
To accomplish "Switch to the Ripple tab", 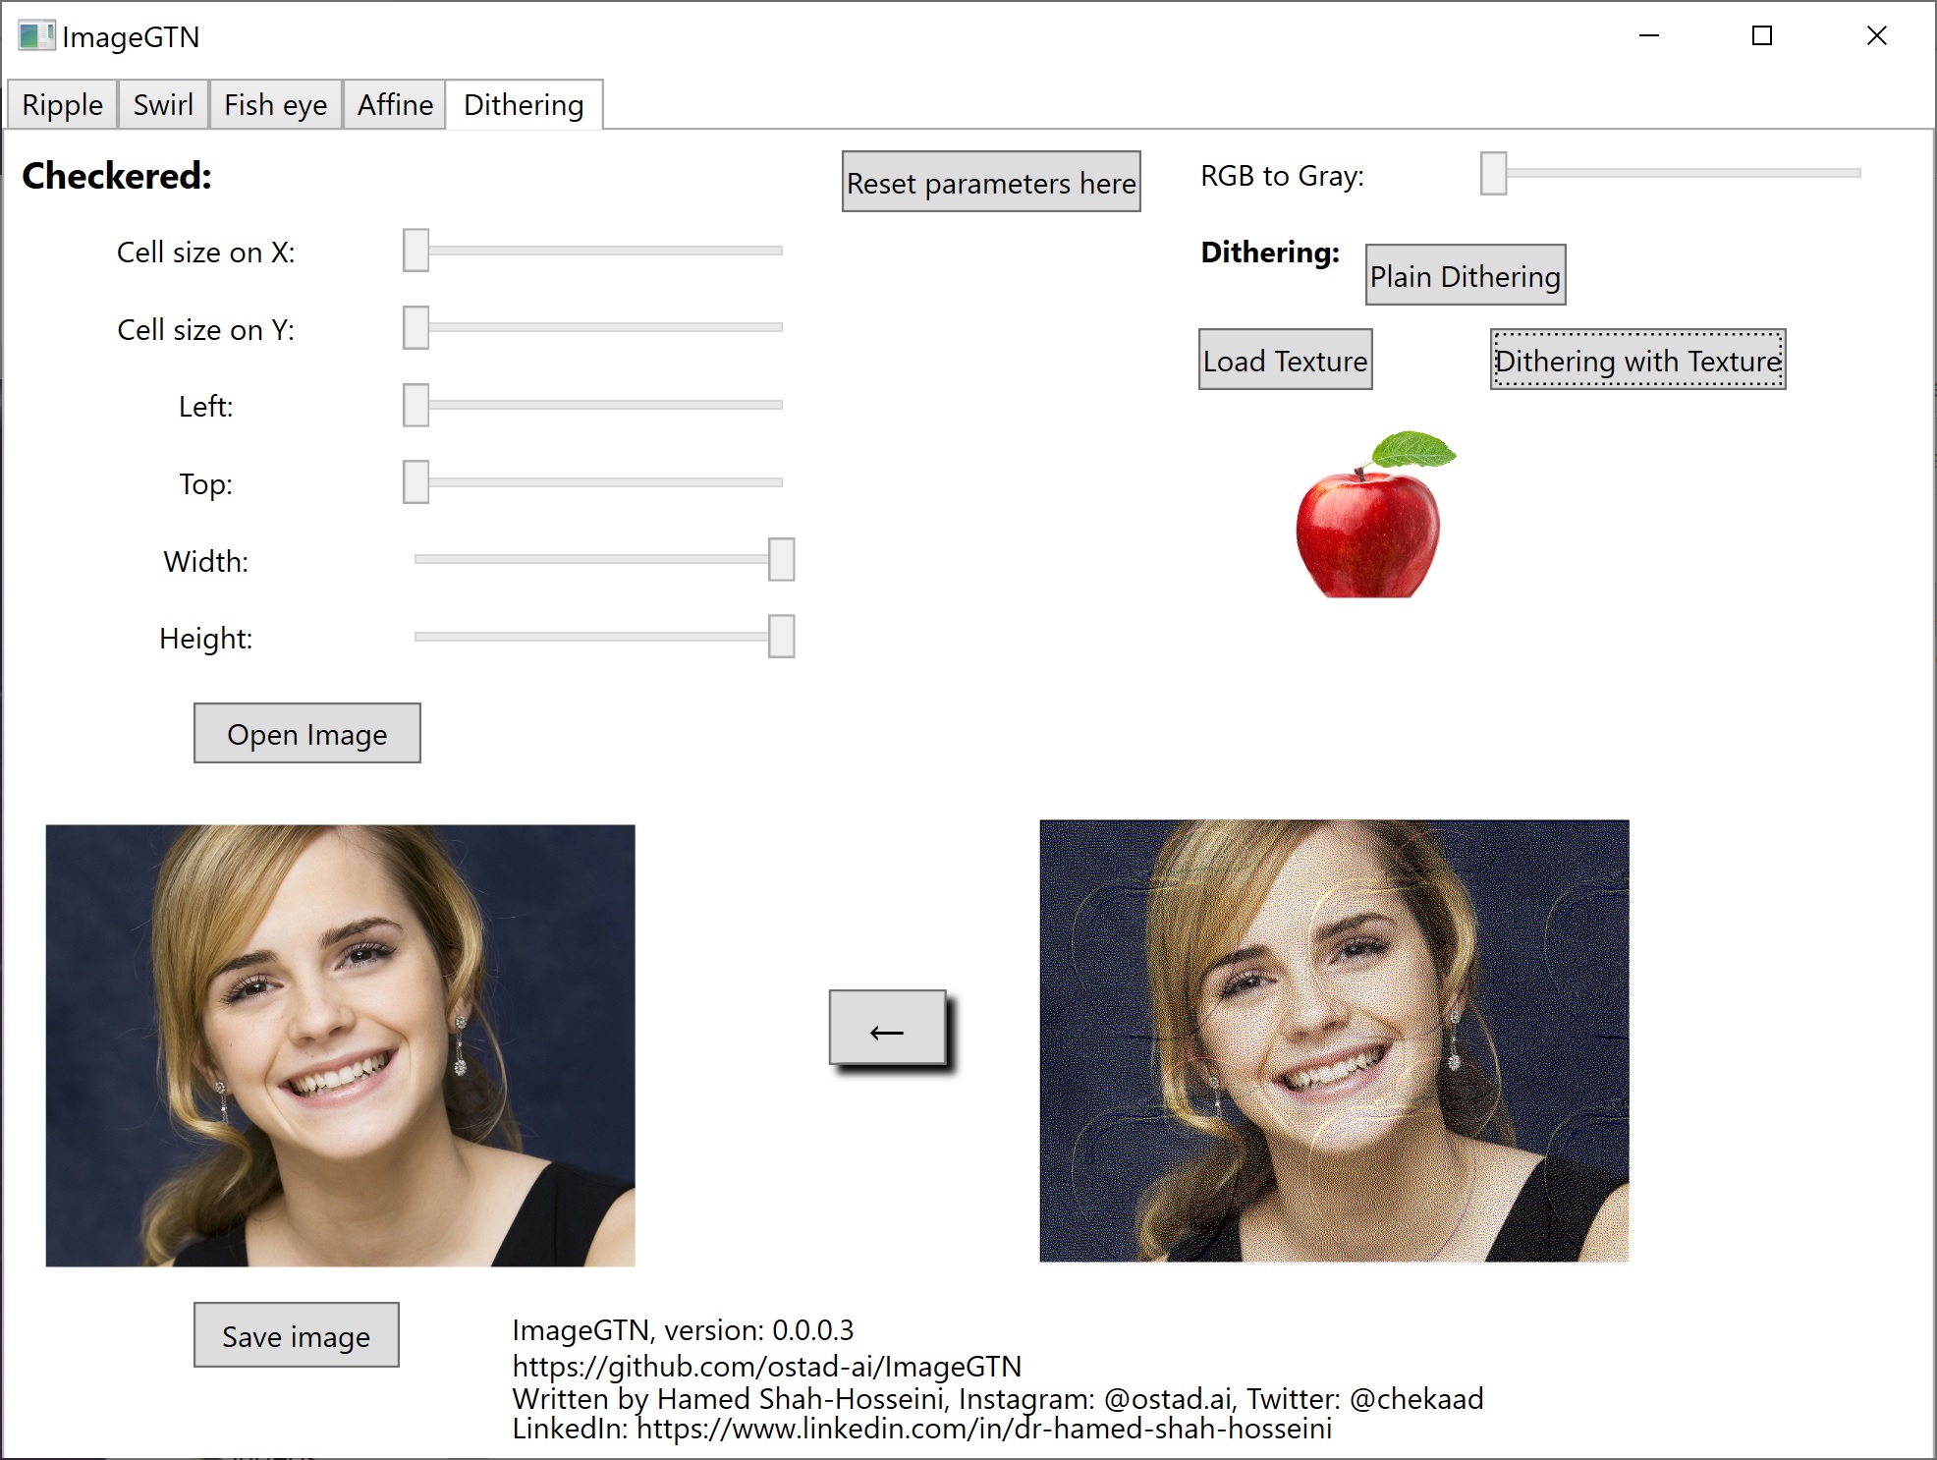I will [62, 105].
